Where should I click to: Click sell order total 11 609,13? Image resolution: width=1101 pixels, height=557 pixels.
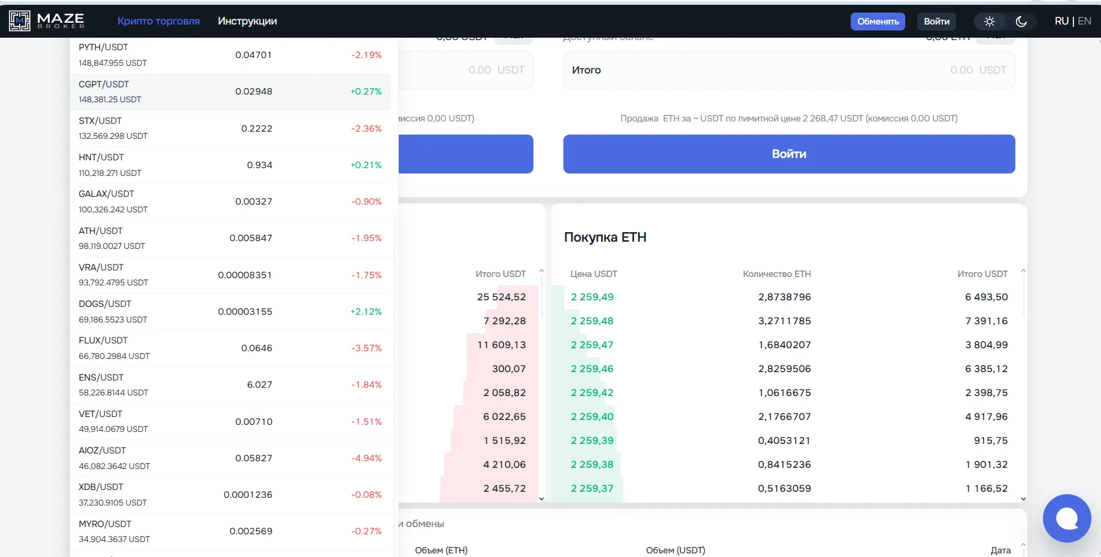coord(502,345)
